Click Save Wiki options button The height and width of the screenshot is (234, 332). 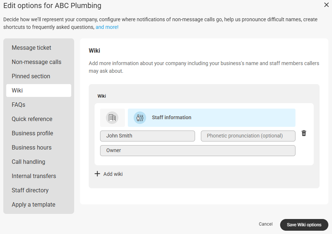tap(304, 224)
